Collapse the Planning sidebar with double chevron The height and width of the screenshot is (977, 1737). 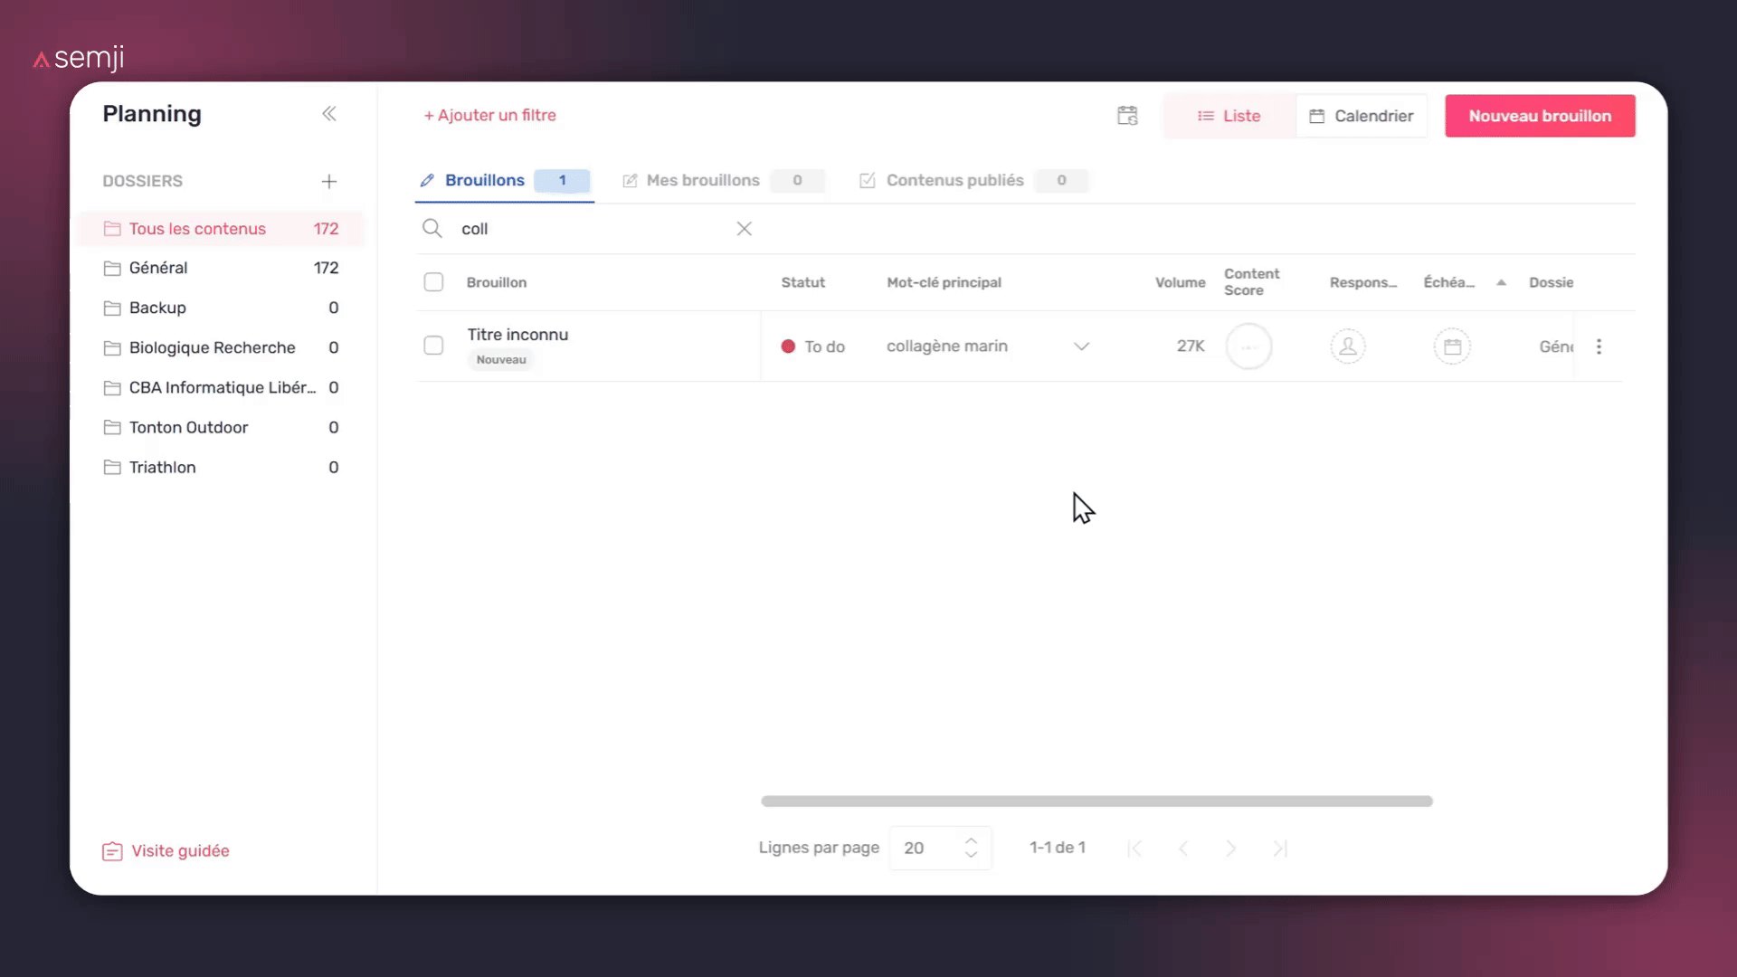click(x=329, y=114)
